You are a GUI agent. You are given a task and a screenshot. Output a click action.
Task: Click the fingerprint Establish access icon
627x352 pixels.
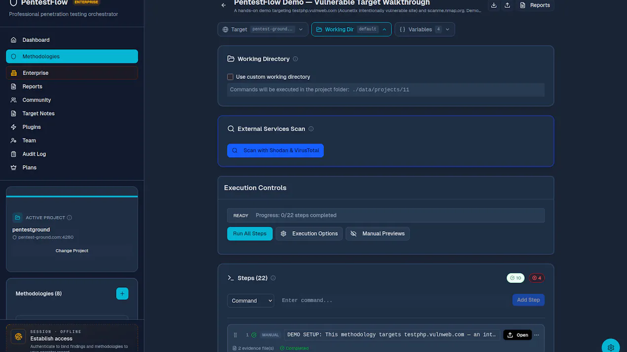pos(18,337)
